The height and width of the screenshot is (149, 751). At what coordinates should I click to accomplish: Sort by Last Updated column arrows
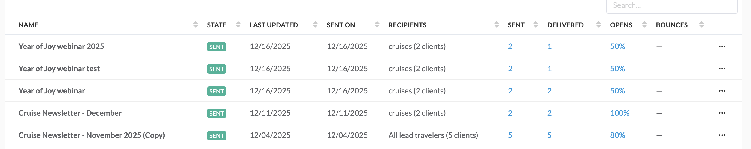click(315, 25)
